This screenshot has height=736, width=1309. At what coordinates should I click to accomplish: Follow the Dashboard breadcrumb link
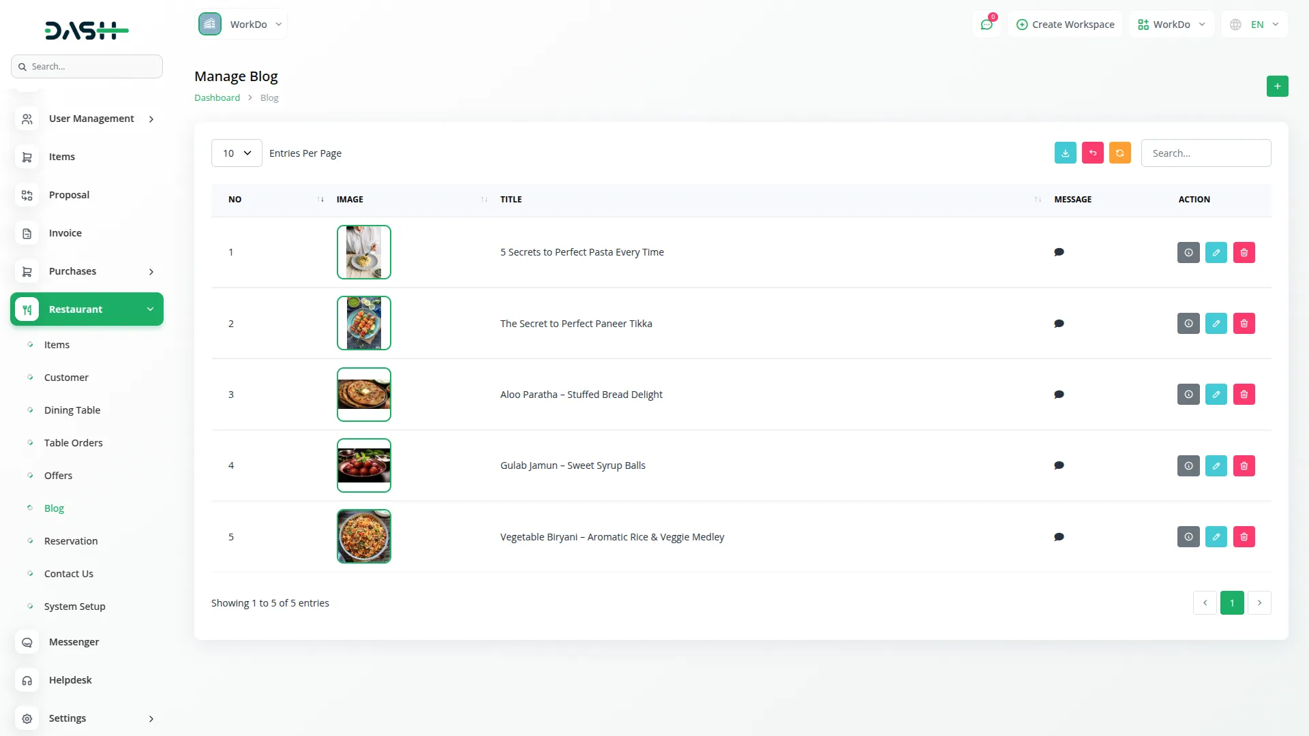point(217,97)
